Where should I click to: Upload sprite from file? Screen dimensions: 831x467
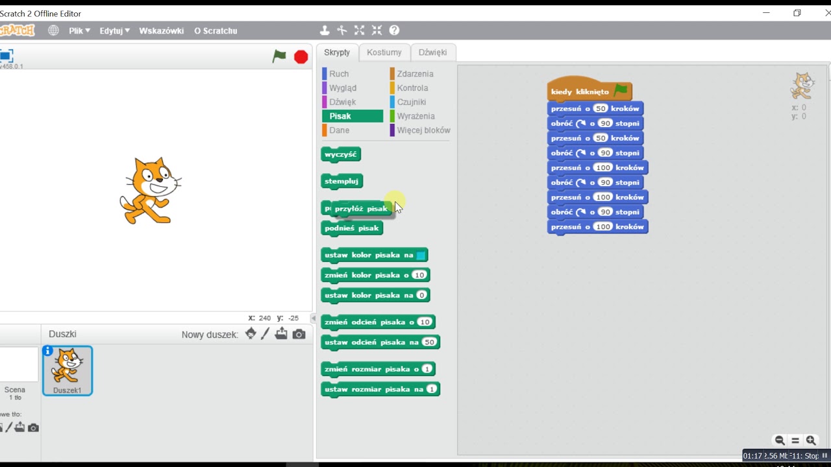[x=281, y=334]
